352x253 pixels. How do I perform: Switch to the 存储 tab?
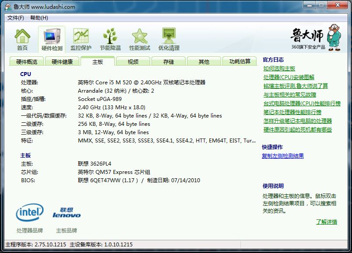[169, 62]
